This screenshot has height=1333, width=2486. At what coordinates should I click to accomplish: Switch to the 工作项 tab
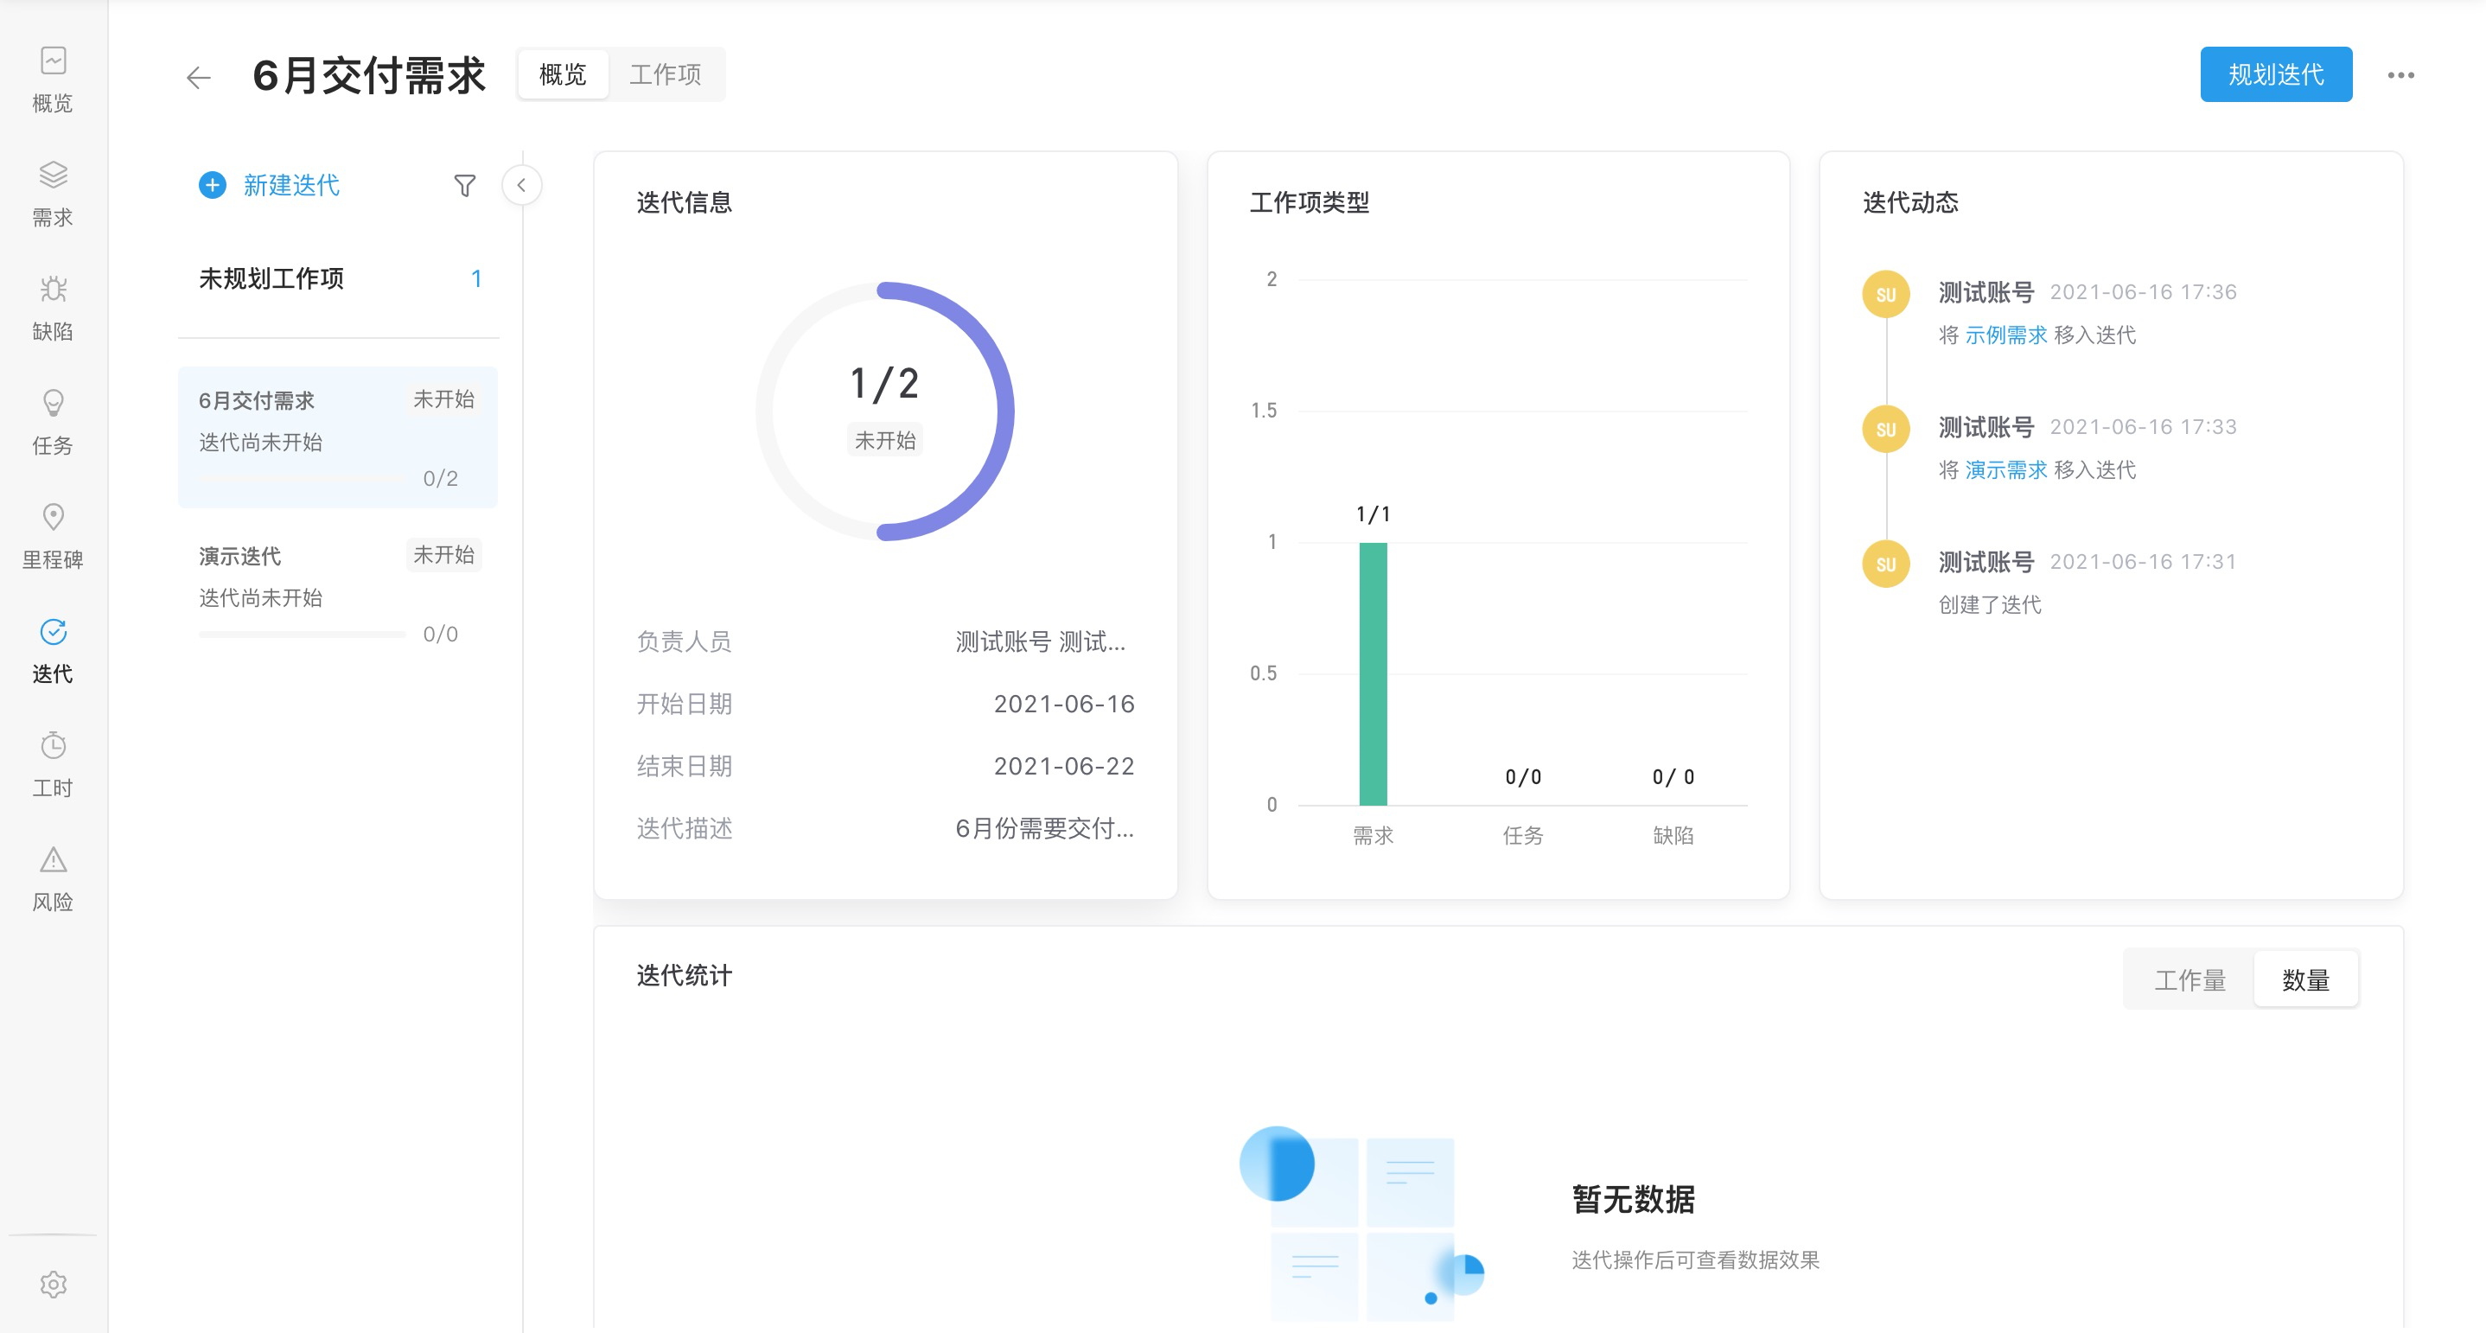(x=665, y=74)
